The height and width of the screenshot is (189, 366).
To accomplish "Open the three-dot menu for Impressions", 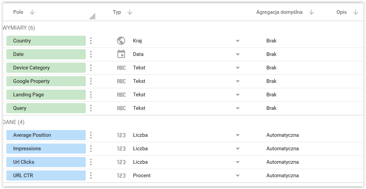I will point(91,149).
